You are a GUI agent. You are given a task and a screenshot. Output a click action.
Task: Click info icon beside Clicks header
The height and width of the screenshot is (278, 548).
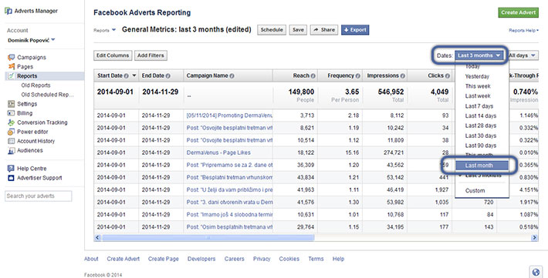point(448,75)
